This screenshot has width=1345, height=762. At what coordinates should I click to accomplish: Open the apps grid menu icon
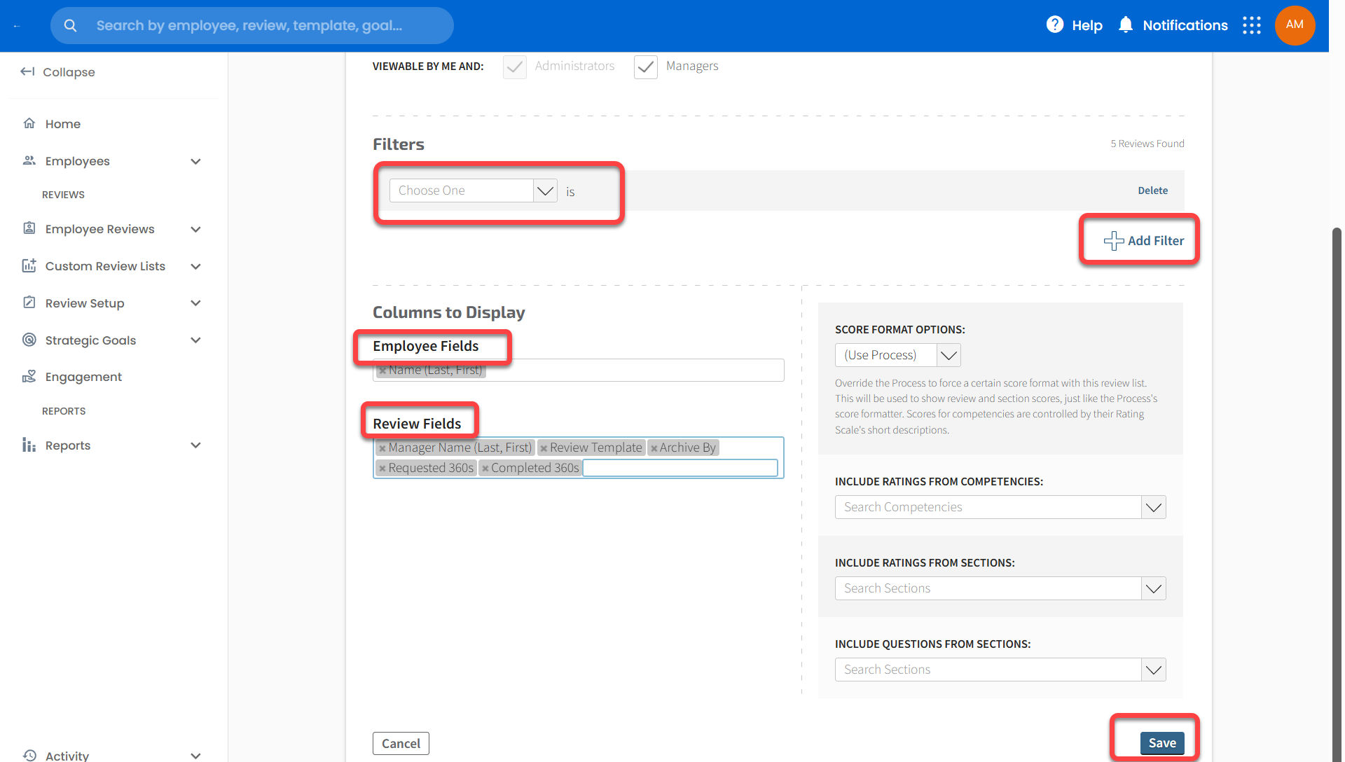(1251, 26)
